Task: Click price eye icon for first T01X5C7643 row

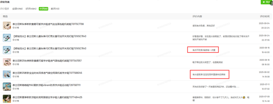Action: 14,40
